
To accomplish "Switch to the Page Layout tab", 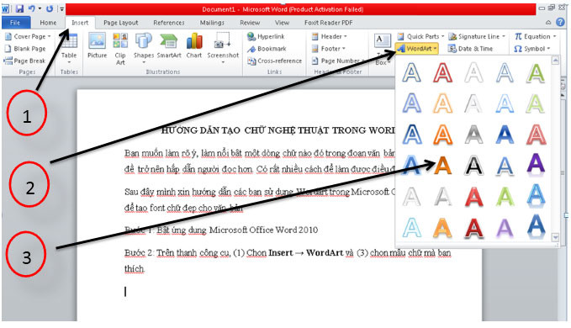I will 120,23.
